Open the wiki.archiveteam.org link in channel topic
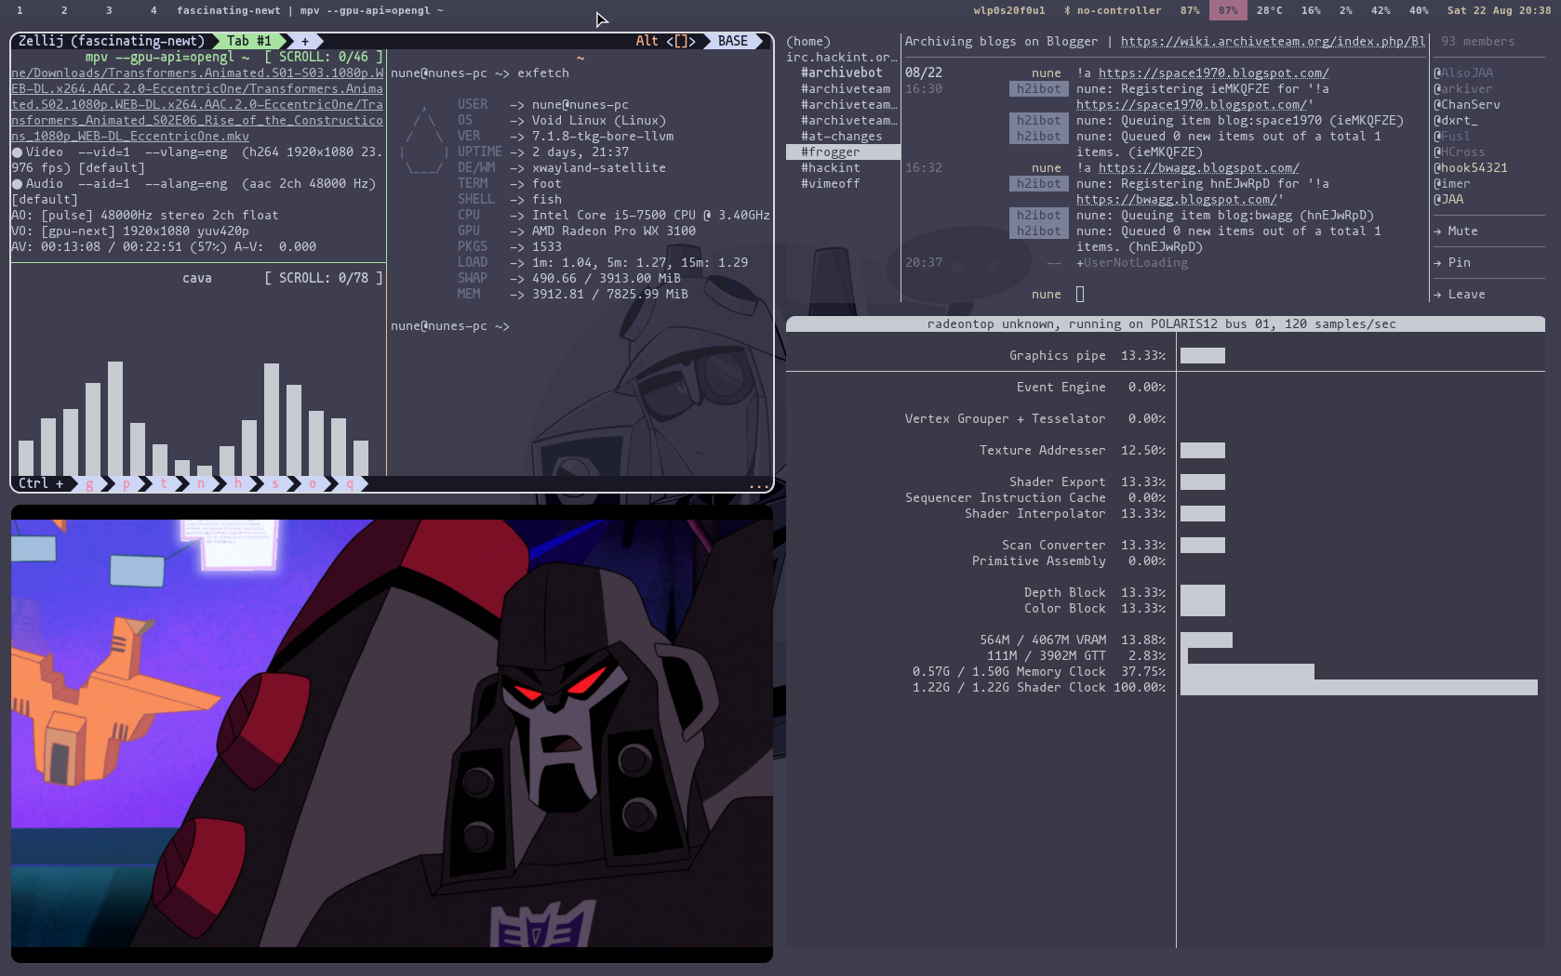The width and height of the screenshot is (1561, 976). coord(1274,42)
